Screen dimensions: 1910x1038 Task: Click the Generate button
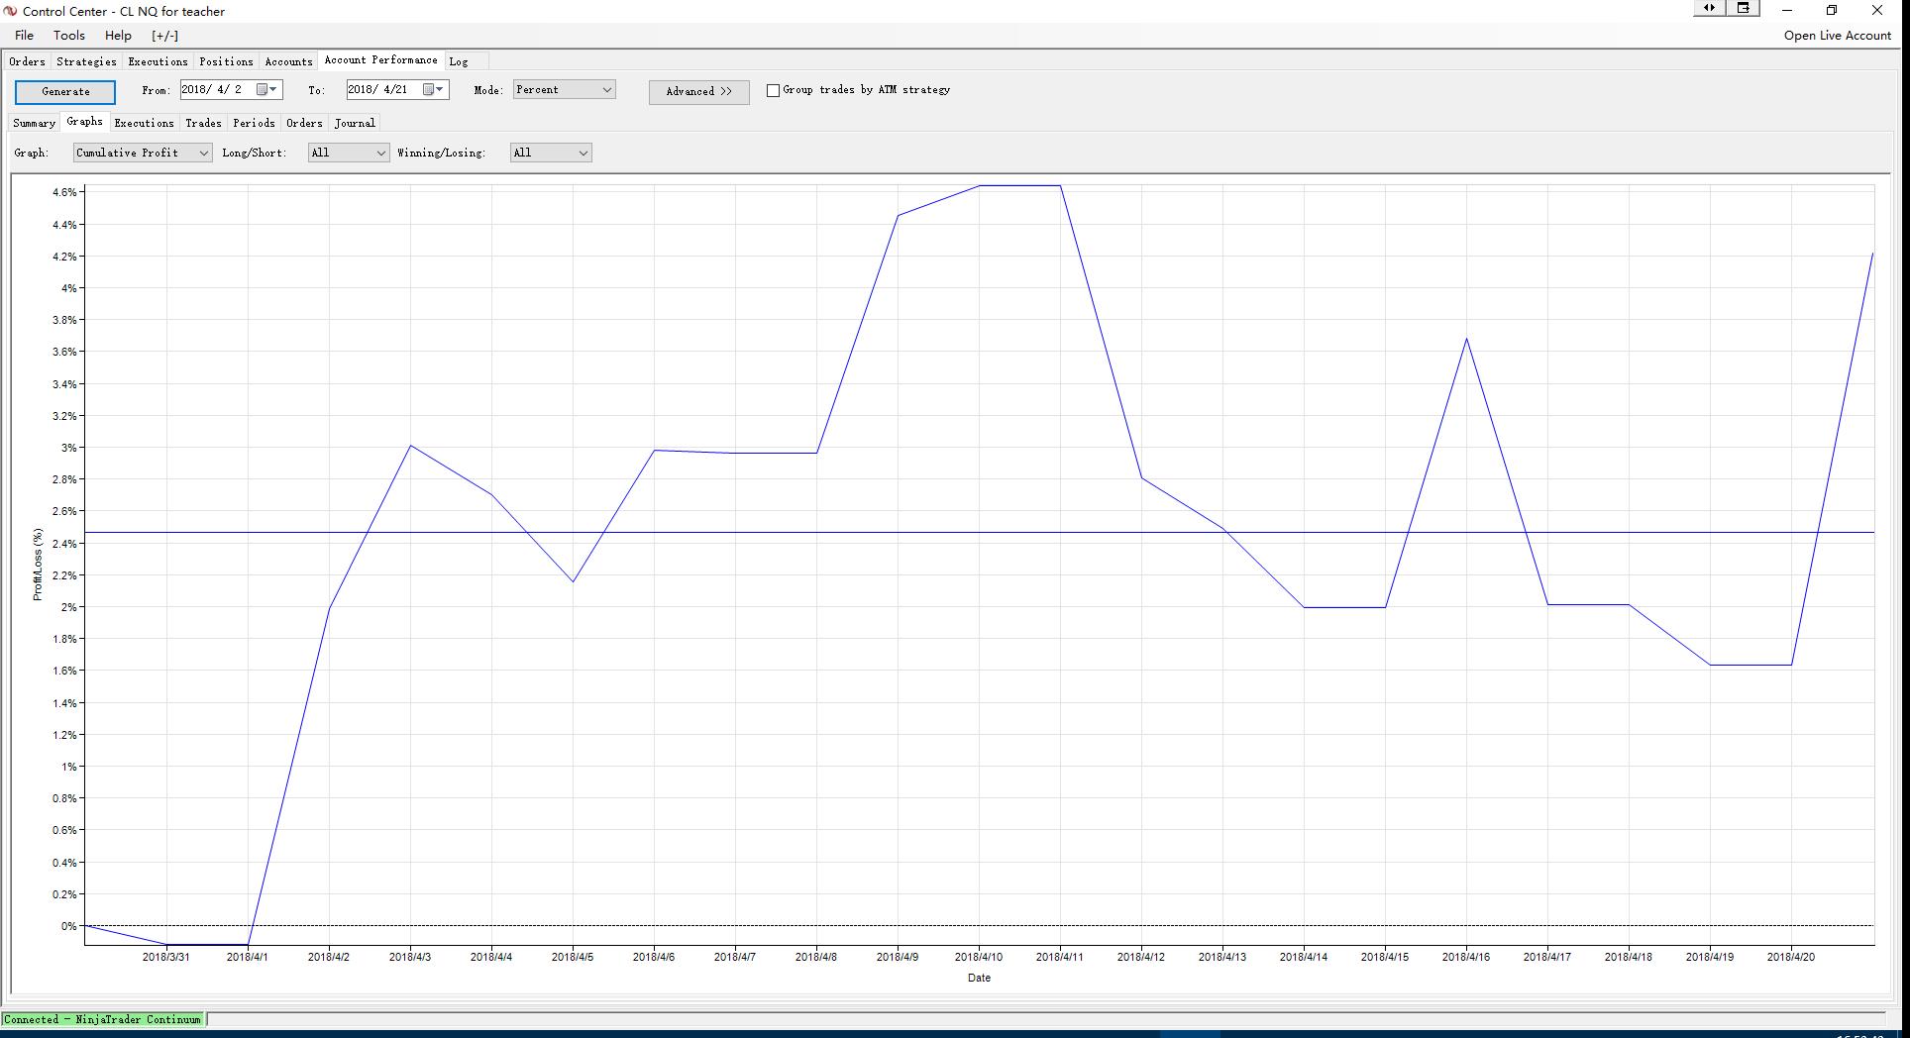point(65,91)
